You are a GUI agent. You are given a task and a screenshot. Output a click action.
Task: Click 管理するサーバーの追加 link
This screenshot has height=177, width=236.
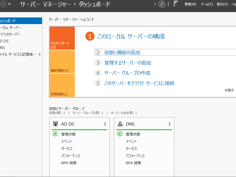point(128,63)
